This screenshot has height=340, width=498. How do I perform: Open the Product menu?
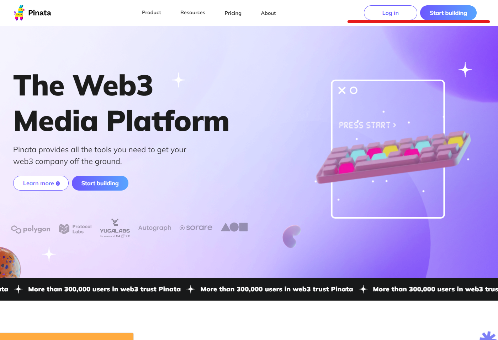click(152, 12)
